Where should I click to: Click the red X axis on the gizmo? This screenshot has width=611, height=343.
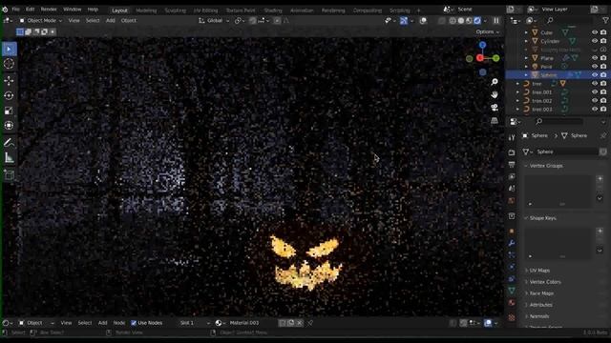pos(480,58)
